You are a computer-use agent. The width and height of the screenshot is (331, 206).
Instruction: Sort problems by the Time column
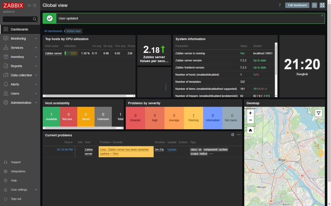(68, 142)
